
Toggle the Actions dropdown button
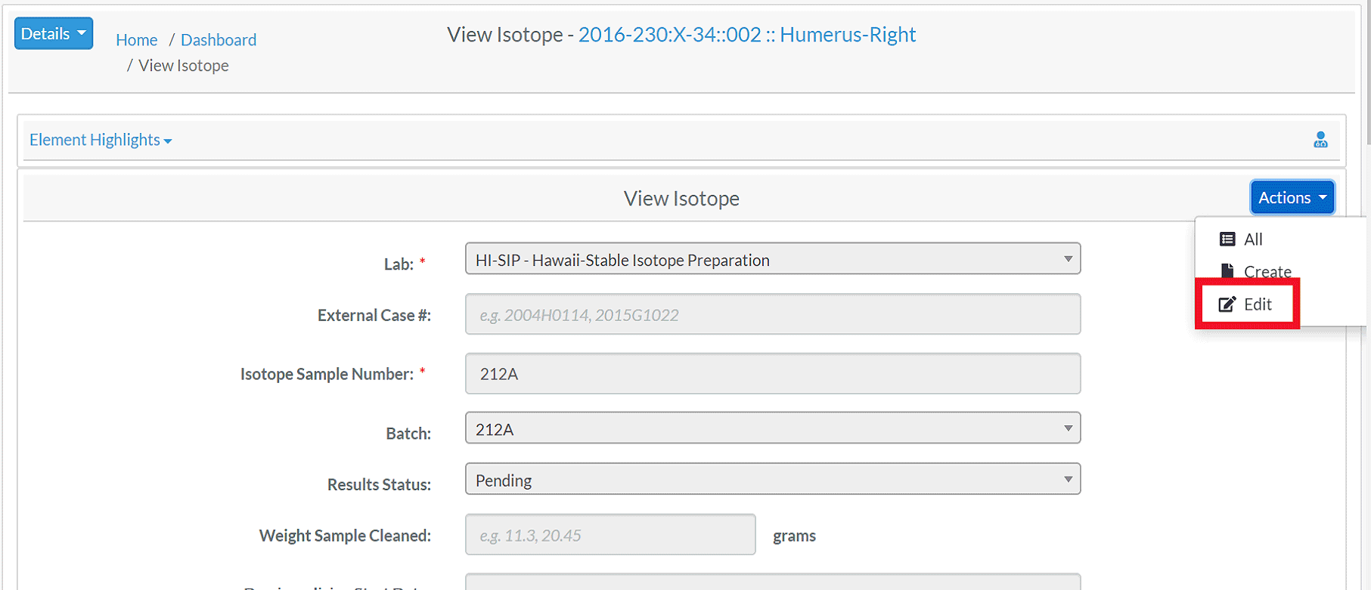[x=1292, y=198]
